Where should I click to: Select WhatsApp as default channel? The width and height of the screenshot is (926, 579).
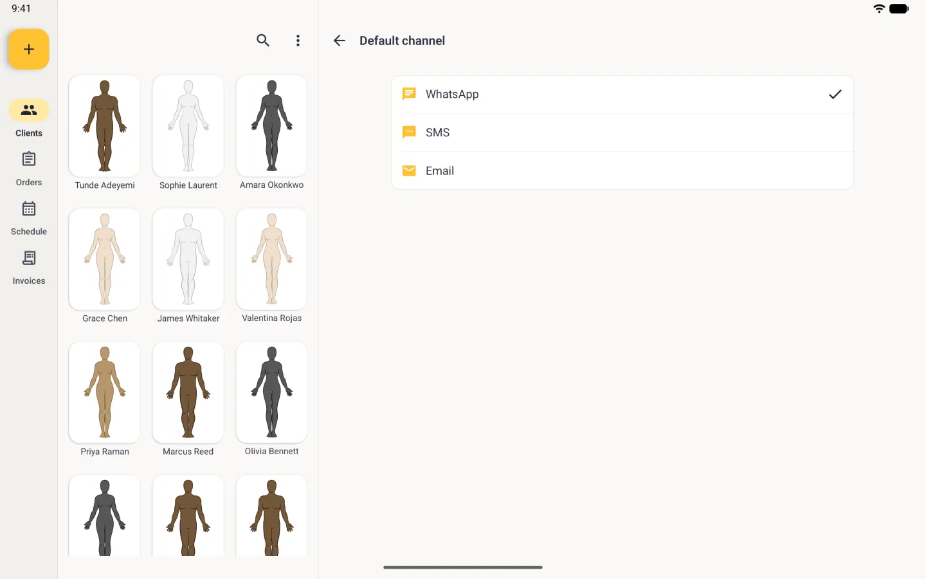coord(622,95)
